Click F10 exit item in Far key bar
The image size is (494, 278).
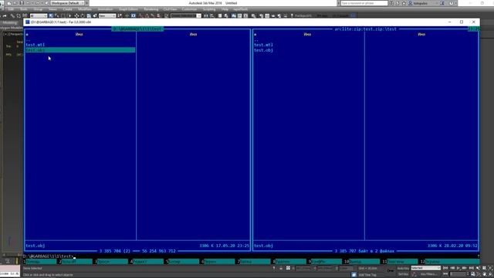click(362, 262)
